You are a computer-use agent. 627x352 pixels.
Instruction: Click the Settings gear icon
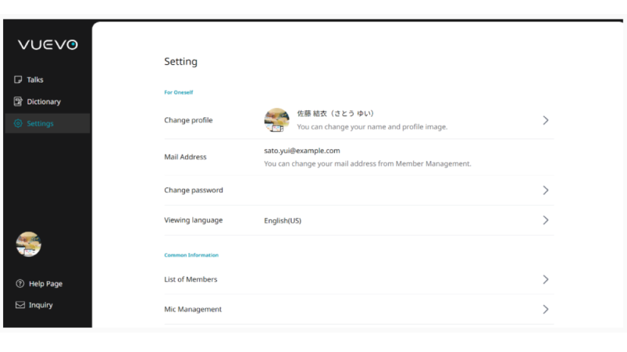[18, 123]
